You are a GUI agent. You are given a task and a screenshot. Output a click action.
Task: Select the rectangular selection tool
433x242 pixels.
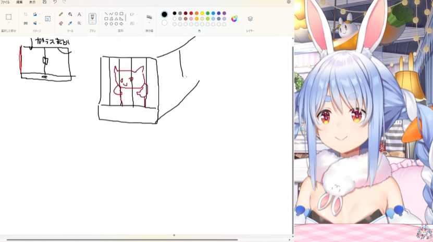coord(8,17)
